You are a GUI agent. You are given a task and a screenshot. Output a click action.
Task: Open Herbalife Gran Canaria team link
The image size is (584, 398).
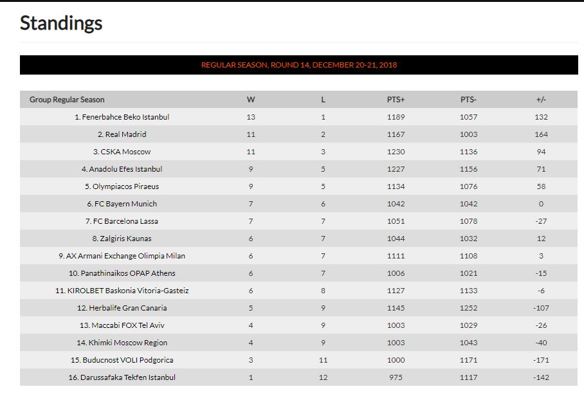128,308
